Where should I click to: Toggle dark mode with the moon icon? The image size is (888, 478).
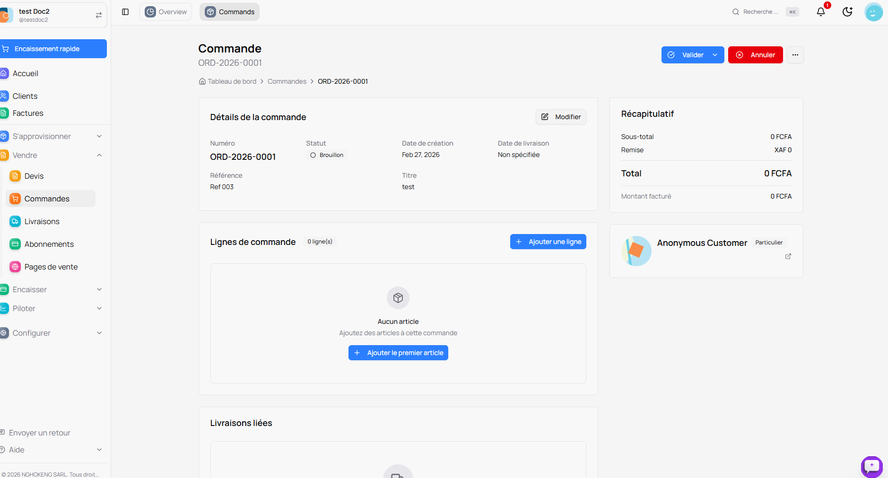tap(847, 11)
